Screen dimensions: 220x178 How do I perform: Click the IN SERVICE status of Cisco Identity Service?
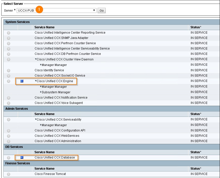(x=199, y=70)
